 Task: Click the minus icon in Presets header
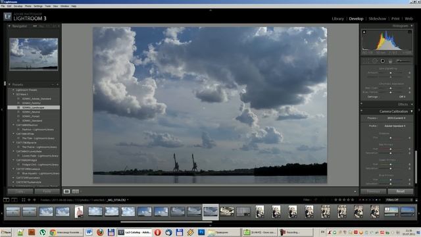click(53, 85)
